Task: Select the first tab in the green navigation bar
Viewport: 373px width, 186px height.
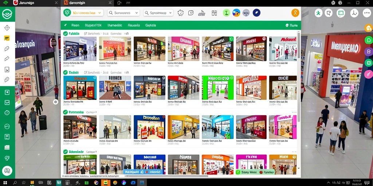Action: coord(75,25)
